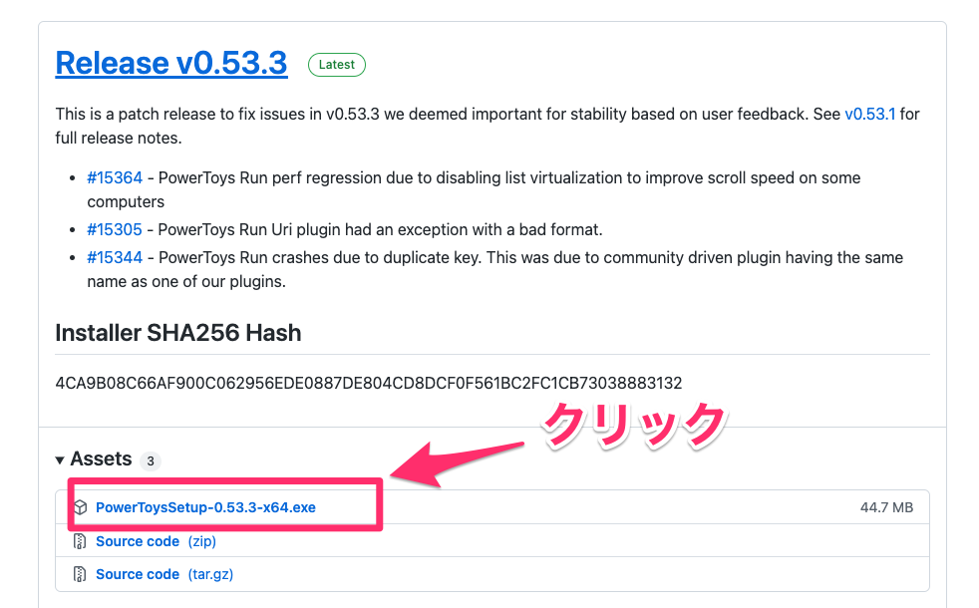The width and height of the screenshot is (979, 608).
Task: Open the v0.53.1 release notes link
Action: pos(869,114)
